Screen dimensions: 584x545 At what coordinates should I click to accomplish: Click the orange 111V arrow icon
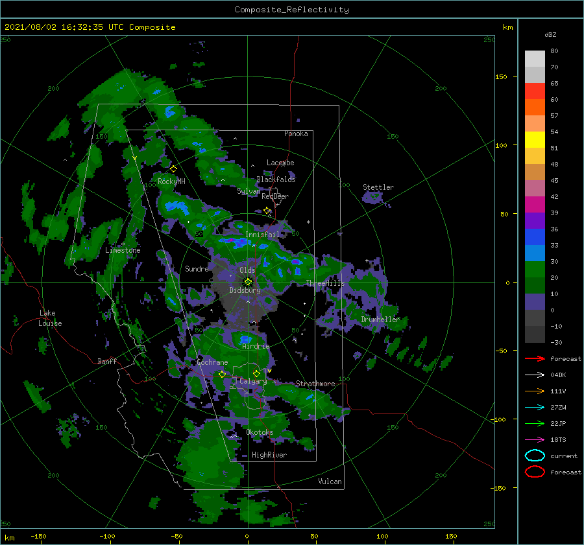535,391
